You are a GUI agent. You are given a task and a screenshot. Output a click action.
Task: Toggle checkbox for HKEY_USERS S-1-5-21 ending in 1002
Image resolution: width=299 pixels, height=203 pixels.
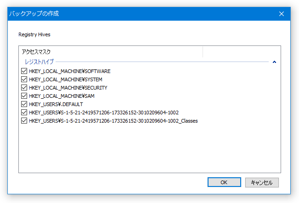tap(24, 113)
